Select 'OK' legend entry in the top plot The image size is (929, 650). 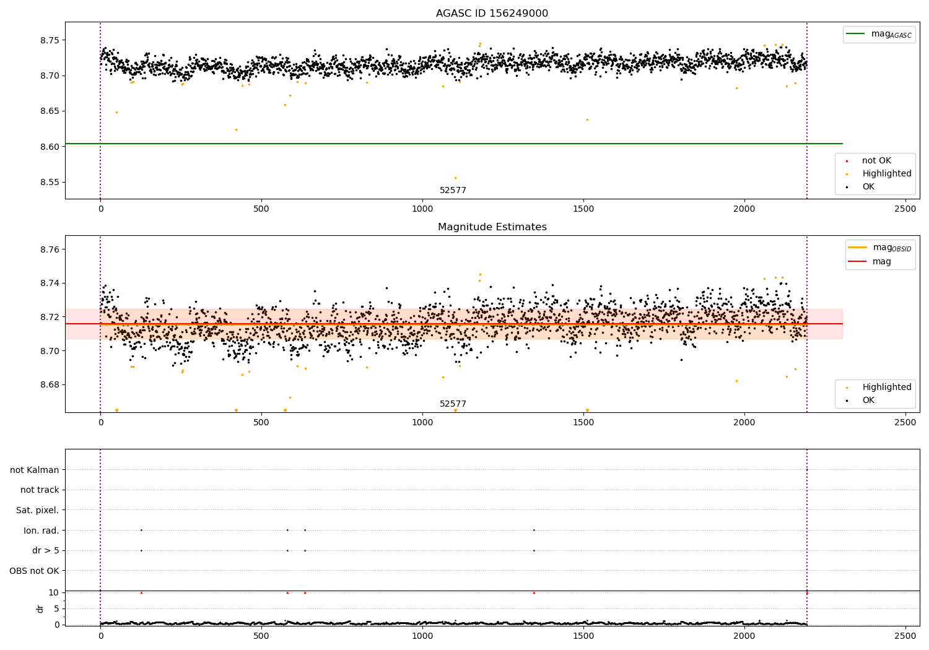[868, 187]
